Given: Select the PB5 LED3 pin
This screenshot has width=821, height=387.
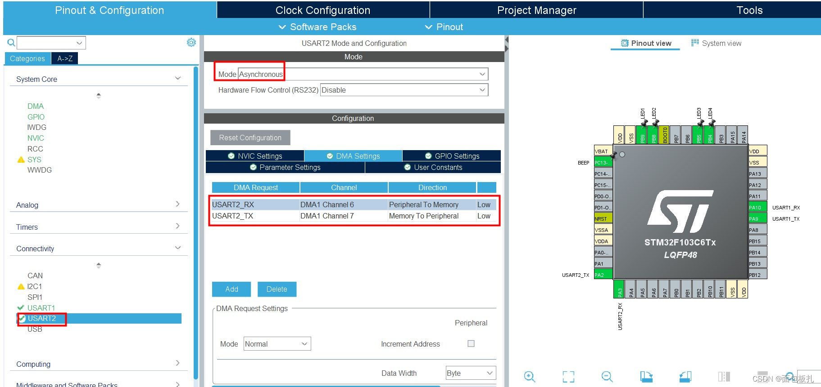Looking at the screenshot, I should coord(698,135).
